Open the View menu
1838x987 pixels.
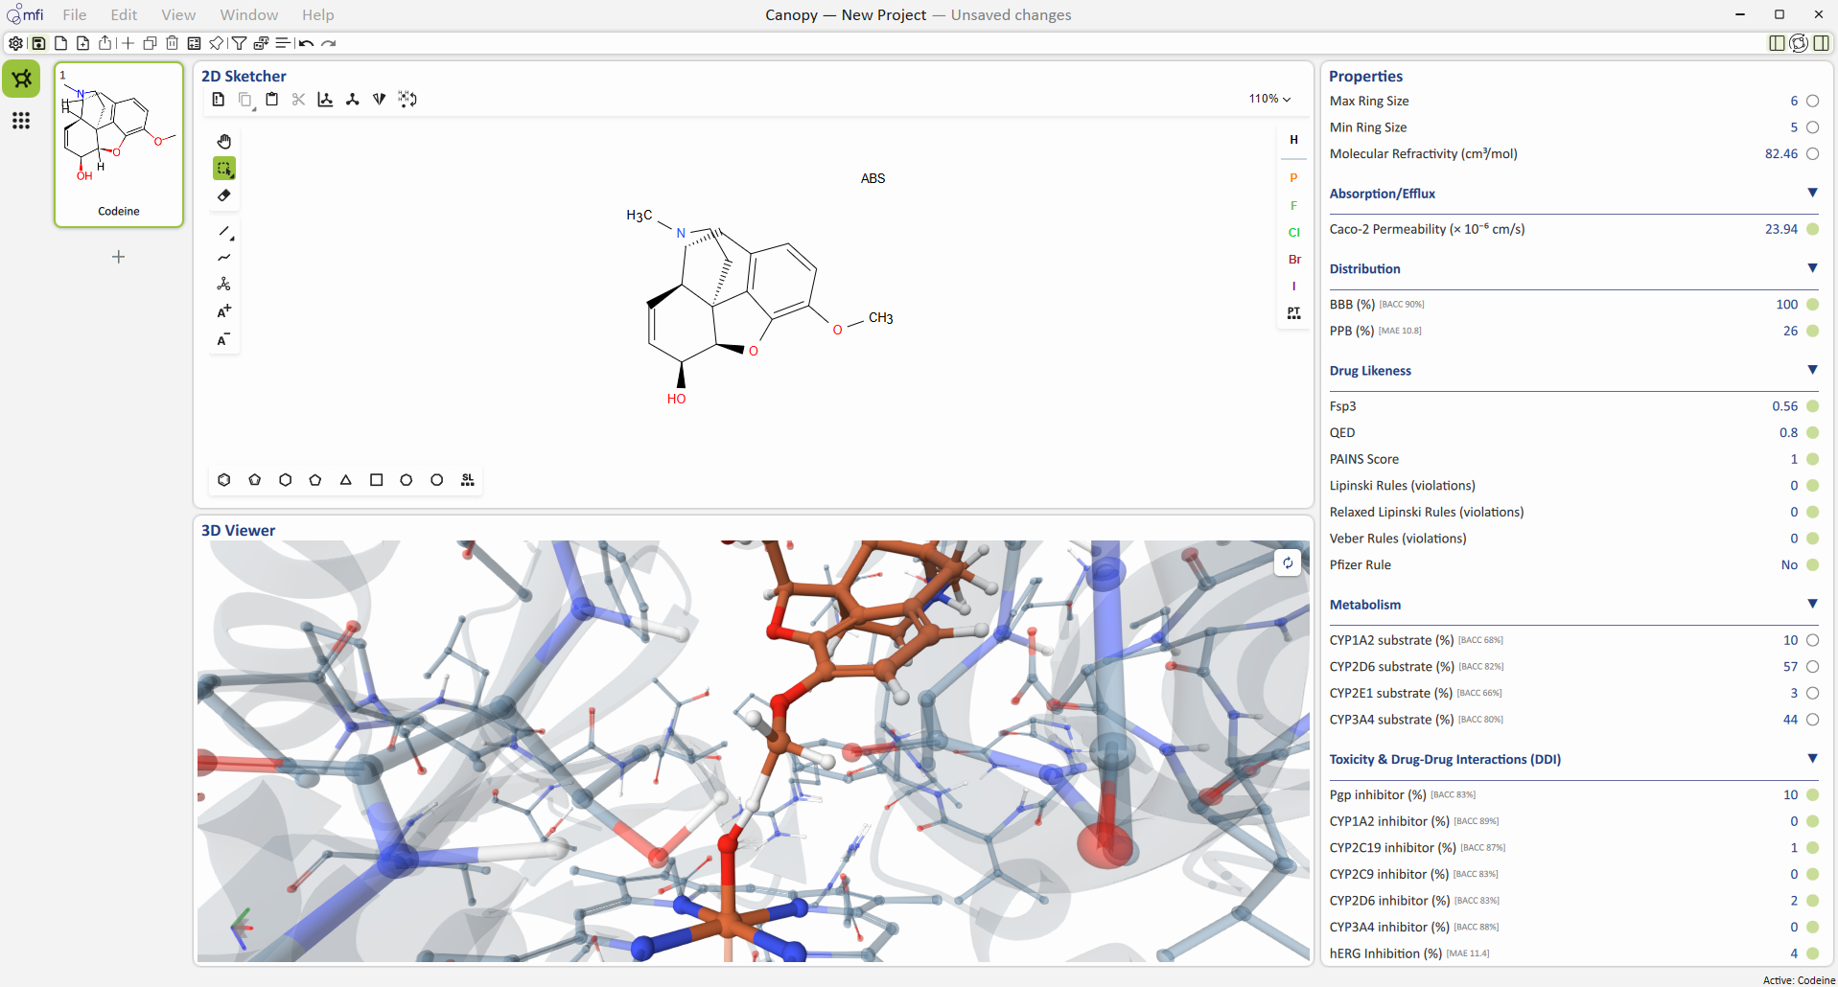(178, 14)
